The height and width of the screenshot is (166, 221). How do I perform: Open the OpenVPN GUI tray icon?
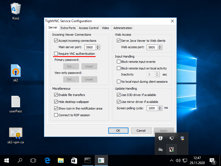(x=171, y=138)
